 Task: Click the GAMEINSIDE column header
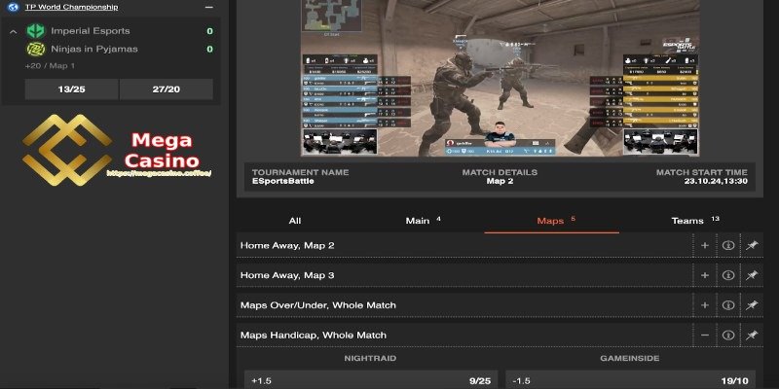(630, 358)
